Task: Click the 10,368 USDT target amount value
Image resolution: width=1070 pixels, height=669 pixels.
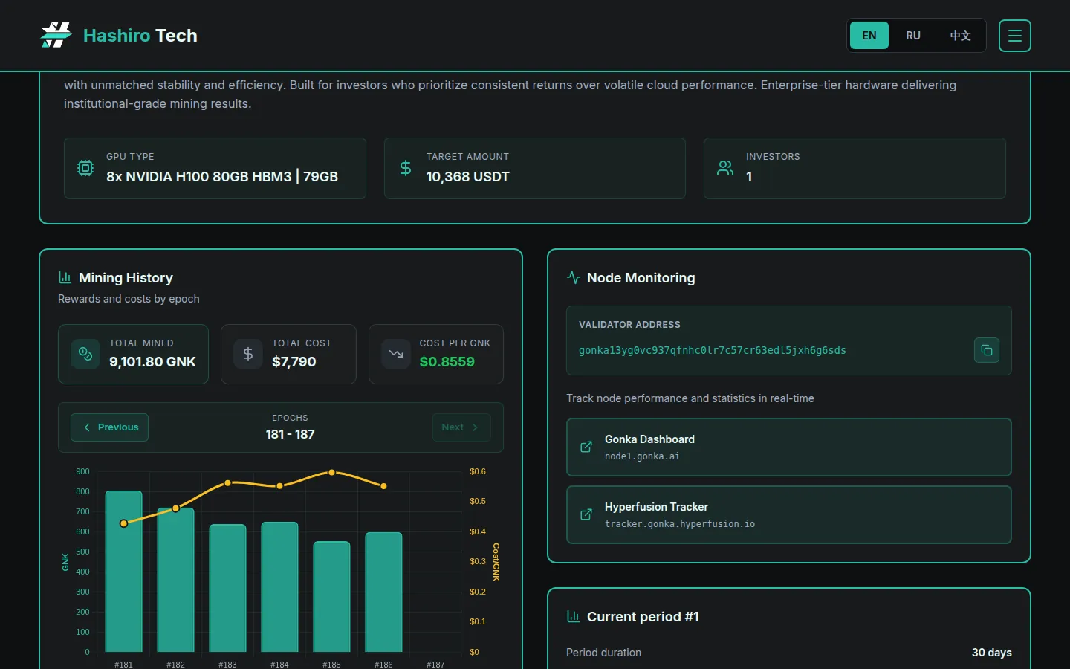Action: [x=468, y=177]
